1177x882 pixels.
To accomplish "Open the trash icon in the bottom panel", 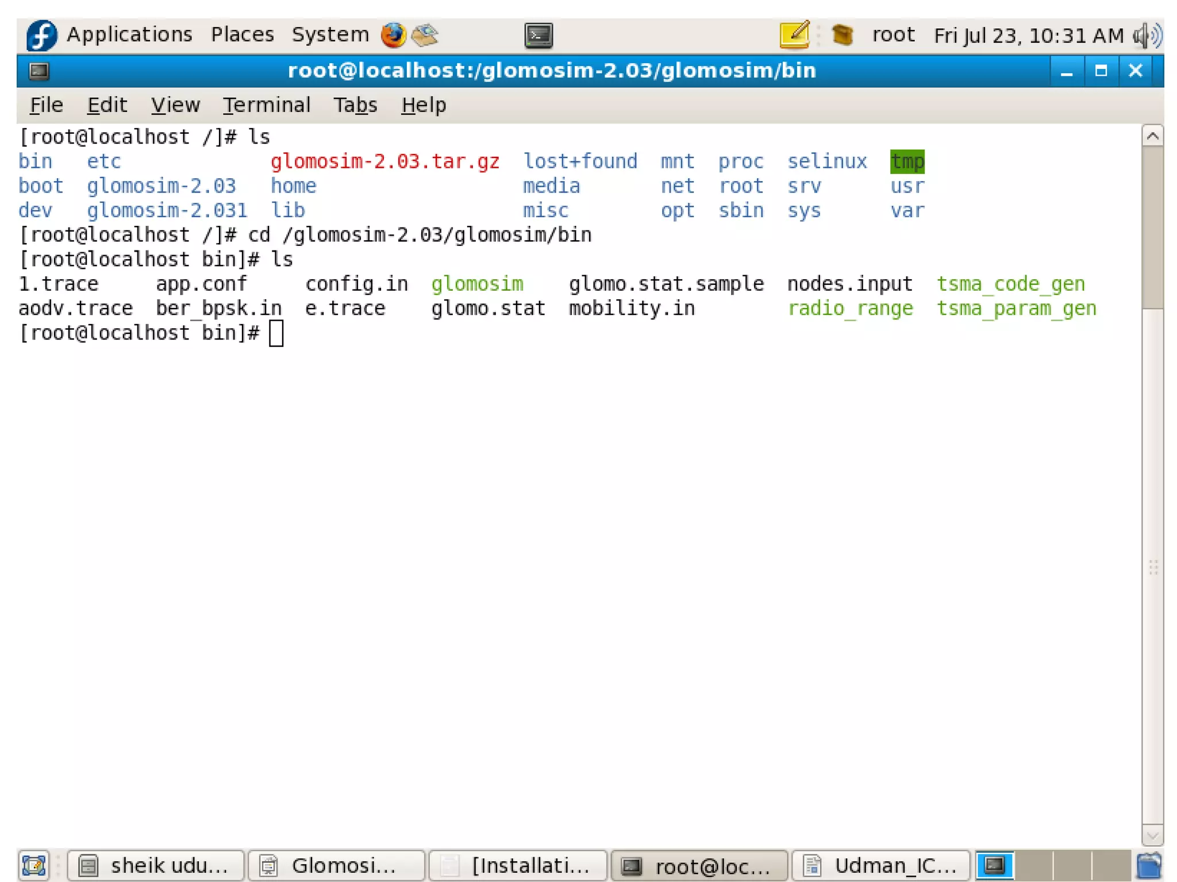I will [1149, 865].
